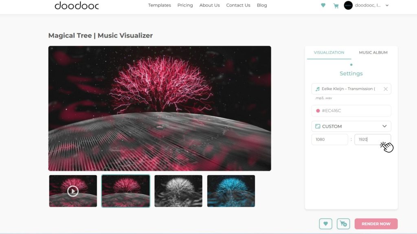
Task: Expand the account dropdown arrow
Action: [x=387, y=6]
